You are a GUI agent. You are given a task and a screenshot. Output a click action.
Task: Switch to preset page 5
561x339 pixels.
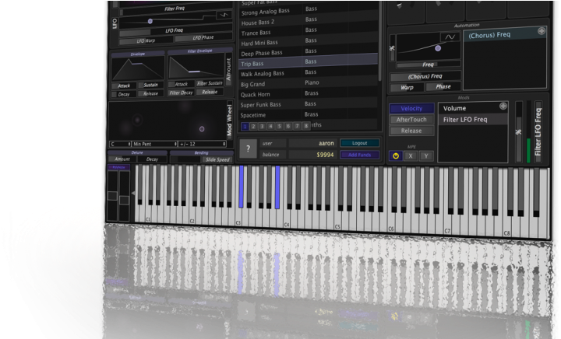(x=279, y=126)
